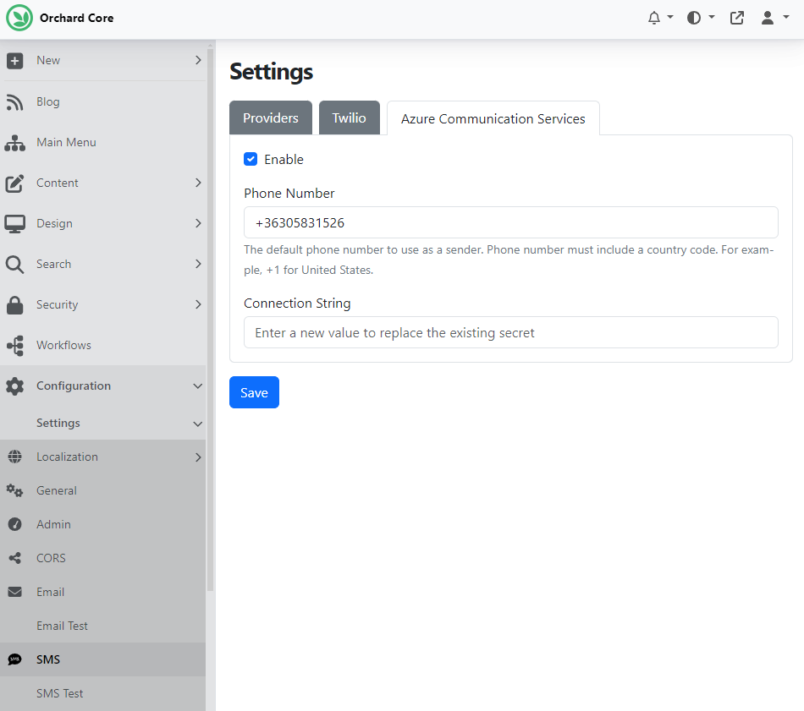
Task: Open Admin settings menu item
Action: tap(103, 524)
